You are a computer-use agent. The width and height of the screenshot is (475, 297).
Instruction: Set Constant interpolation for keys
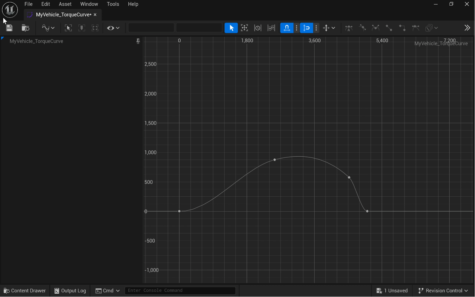pos(402,28)
